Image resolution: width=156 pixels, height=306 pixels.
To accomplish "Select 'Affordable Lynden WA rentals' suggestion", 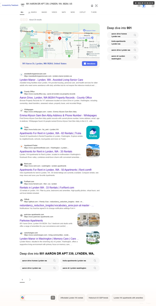I will (x=72, y=298).
